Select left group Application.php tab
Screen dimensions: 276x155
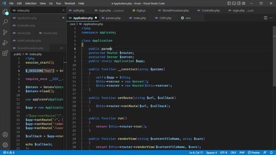tap(38, 18)
